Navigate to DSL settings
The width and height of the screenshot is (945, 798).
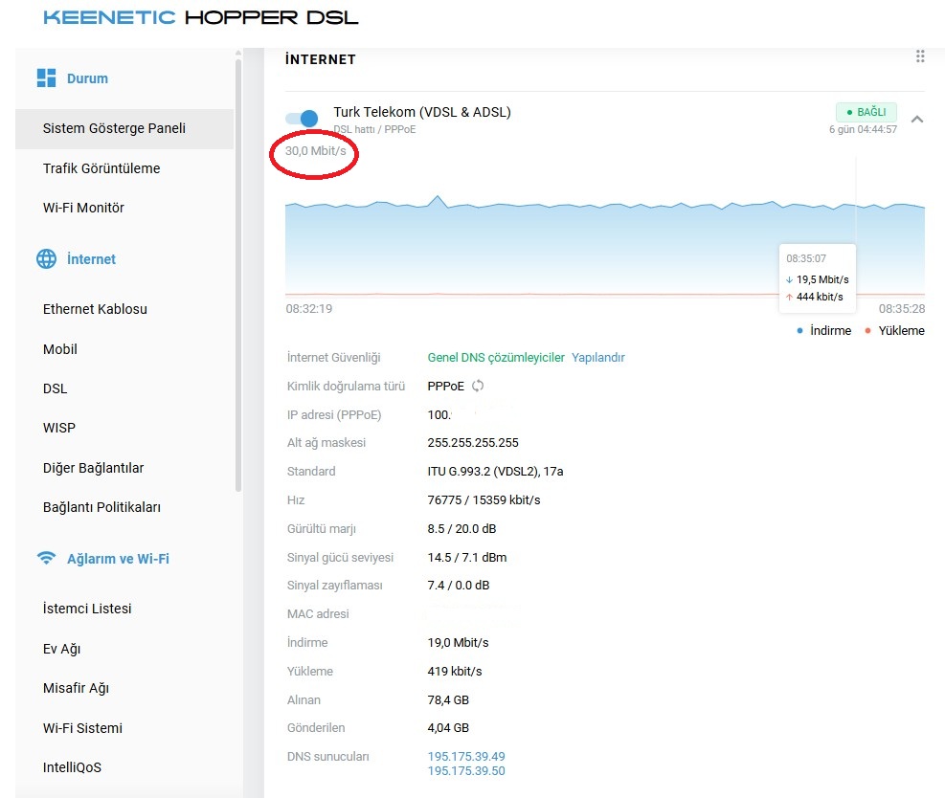pos(55,388)
